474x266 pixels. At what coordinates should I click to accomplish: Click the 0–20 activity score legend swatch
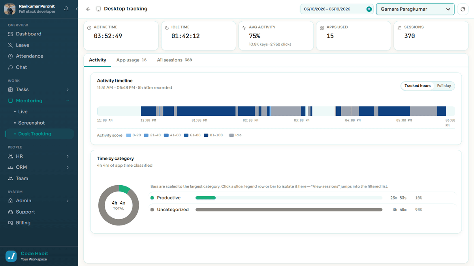point(128,136)
